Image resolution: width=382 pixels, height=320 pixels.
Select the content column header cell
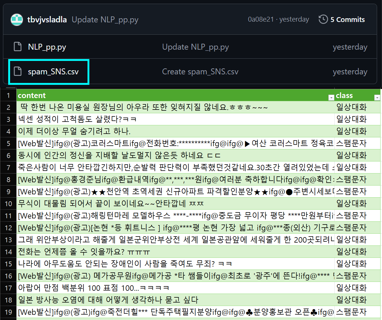click(176, 95)
